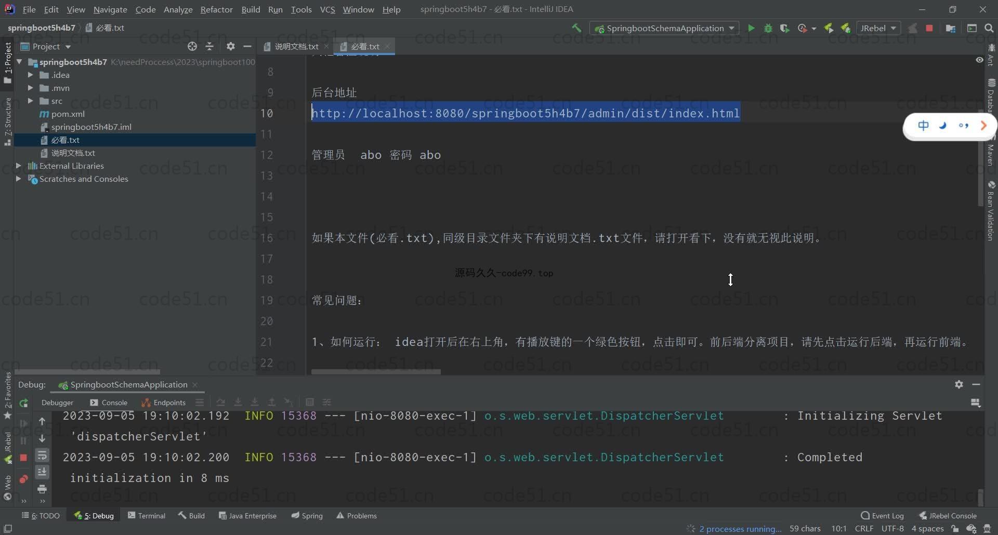This screenshot has height=535, width=998.
Task: Switch to the Console tab in Debug
Action: (109, 403)
